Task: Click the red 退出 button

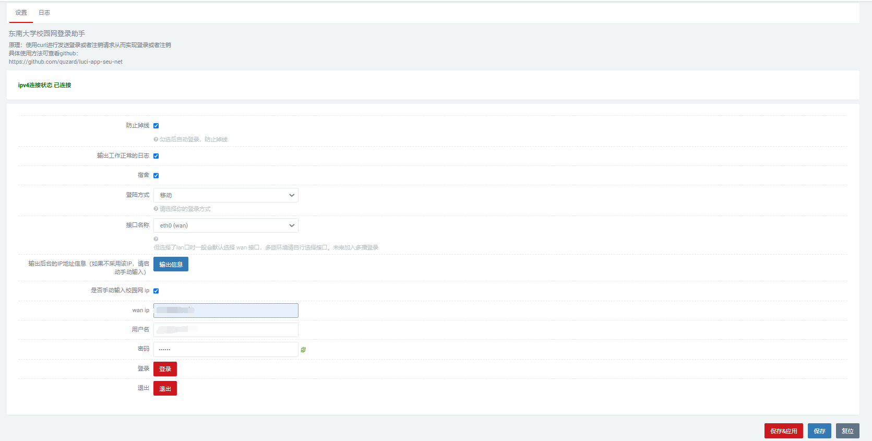Action: [x=165, y=388]
